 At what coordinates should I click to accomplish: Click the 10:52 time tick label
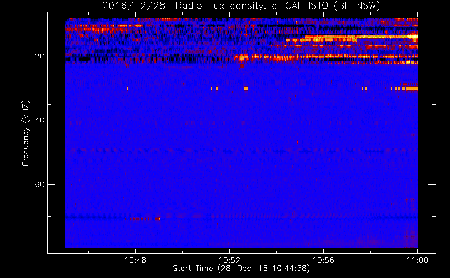(x=229, y=260)
